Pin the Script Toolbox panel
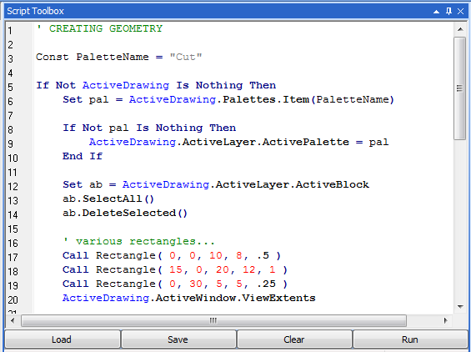This screenshot has height=352, width=471. 448,12
